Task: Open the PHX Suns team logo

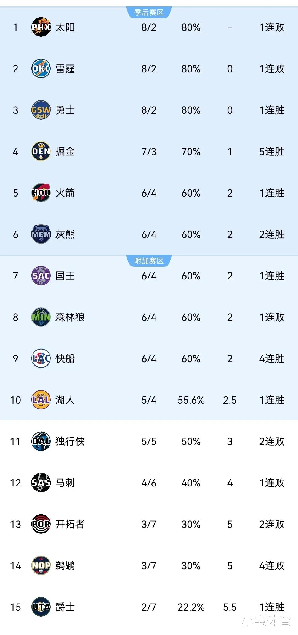Action: pos(41,27)
